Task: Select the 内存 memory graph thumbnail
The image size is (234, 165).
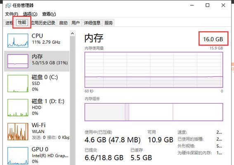Action: [18, 61]
